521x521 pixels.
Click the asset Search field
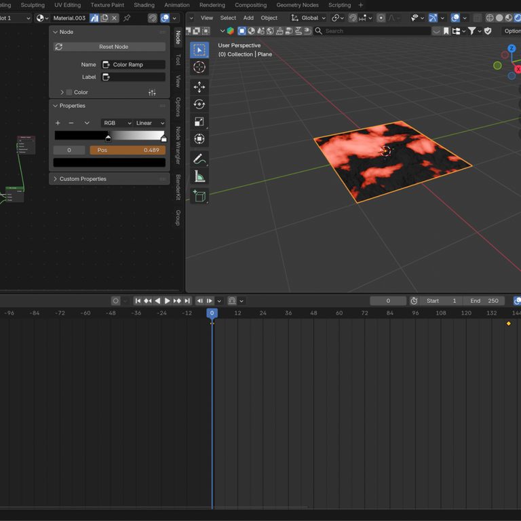pos(372,31)
